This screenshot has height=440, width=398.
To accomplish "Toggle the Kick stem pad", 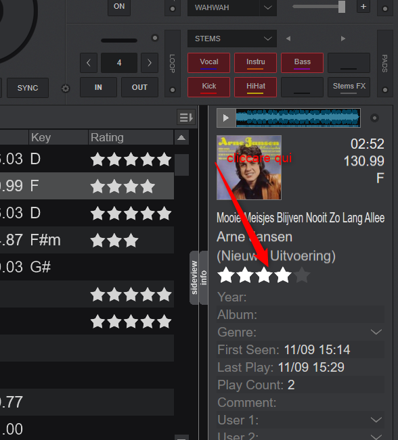I will pos(209,87).
